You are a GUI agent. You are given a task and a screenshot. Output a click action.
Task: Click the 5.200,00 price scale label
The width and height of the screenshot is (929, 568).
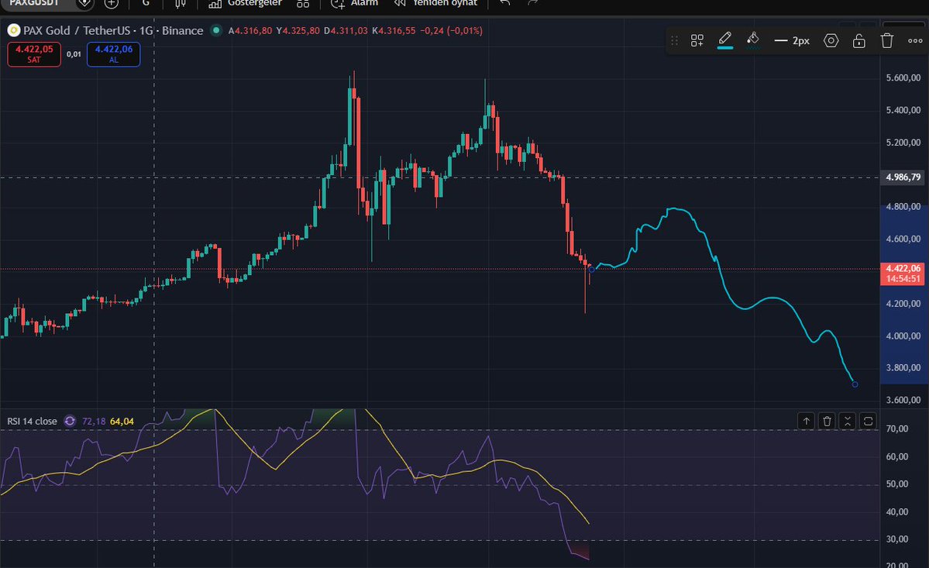(903, 143)
